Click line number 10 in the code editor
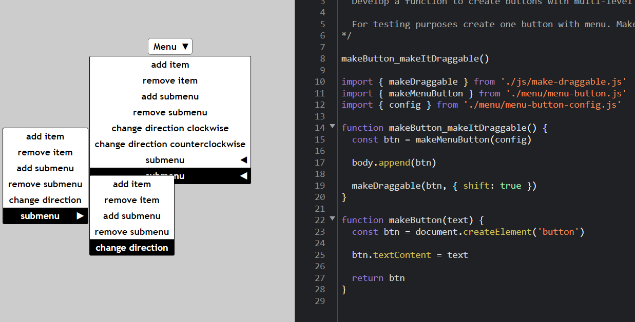Screen dimensions: 635x322 [x=320, y=81]
